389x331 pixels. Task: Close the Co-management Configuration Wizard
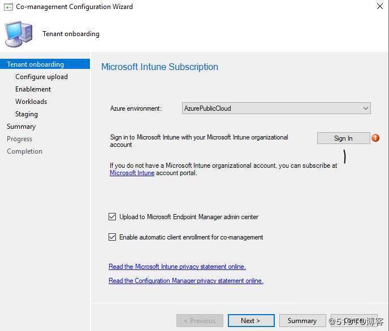[x=380, y=6]
